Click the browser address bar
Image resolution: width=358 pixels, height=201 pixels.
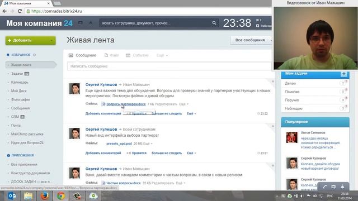148,11
